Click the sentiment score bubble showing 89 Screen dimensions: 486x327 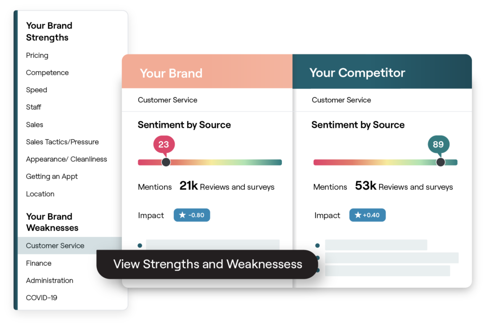[x=439, y=145]
